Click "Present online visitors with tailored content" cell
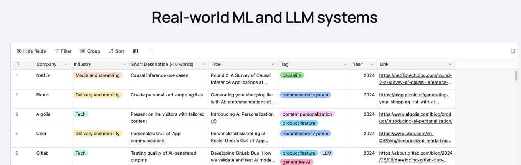The image size is (521, 165). click(168, 118)
